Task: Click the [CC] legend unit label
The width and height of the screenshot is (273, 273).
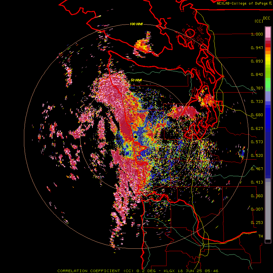Action: coord(259,21)
